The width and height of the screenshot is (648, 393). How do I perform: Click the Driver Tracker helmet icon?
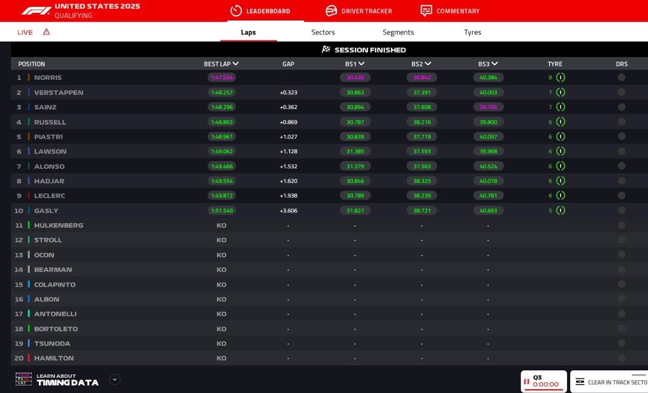(x=331, y=11)
